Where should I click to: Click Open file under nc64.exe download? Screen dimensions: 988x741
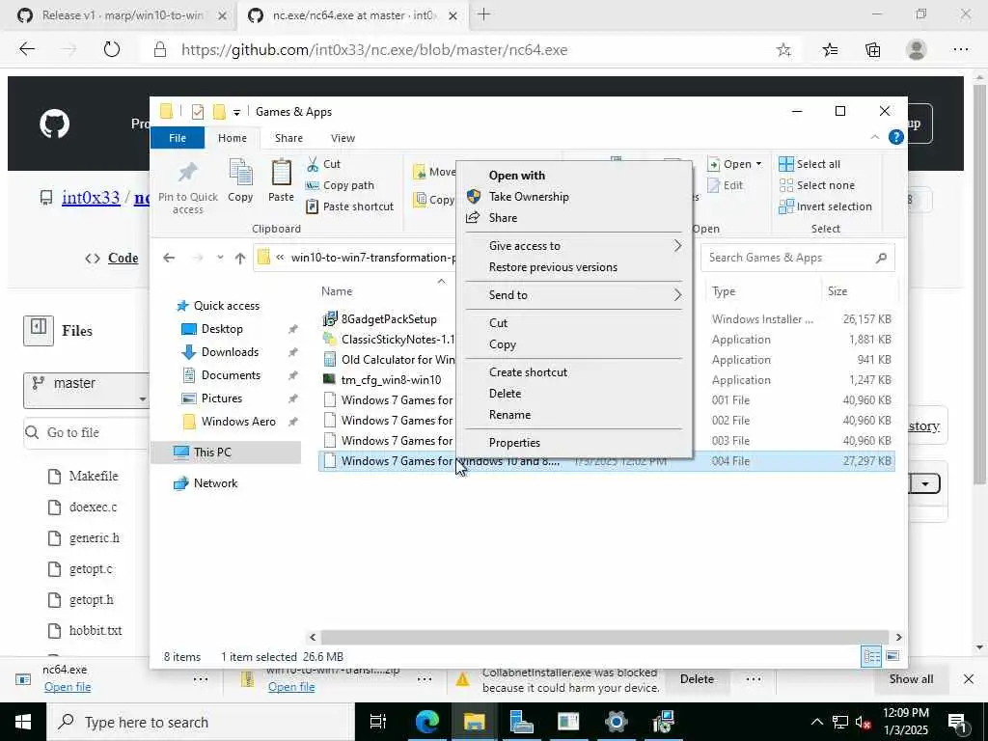click(x=68, y=687)
